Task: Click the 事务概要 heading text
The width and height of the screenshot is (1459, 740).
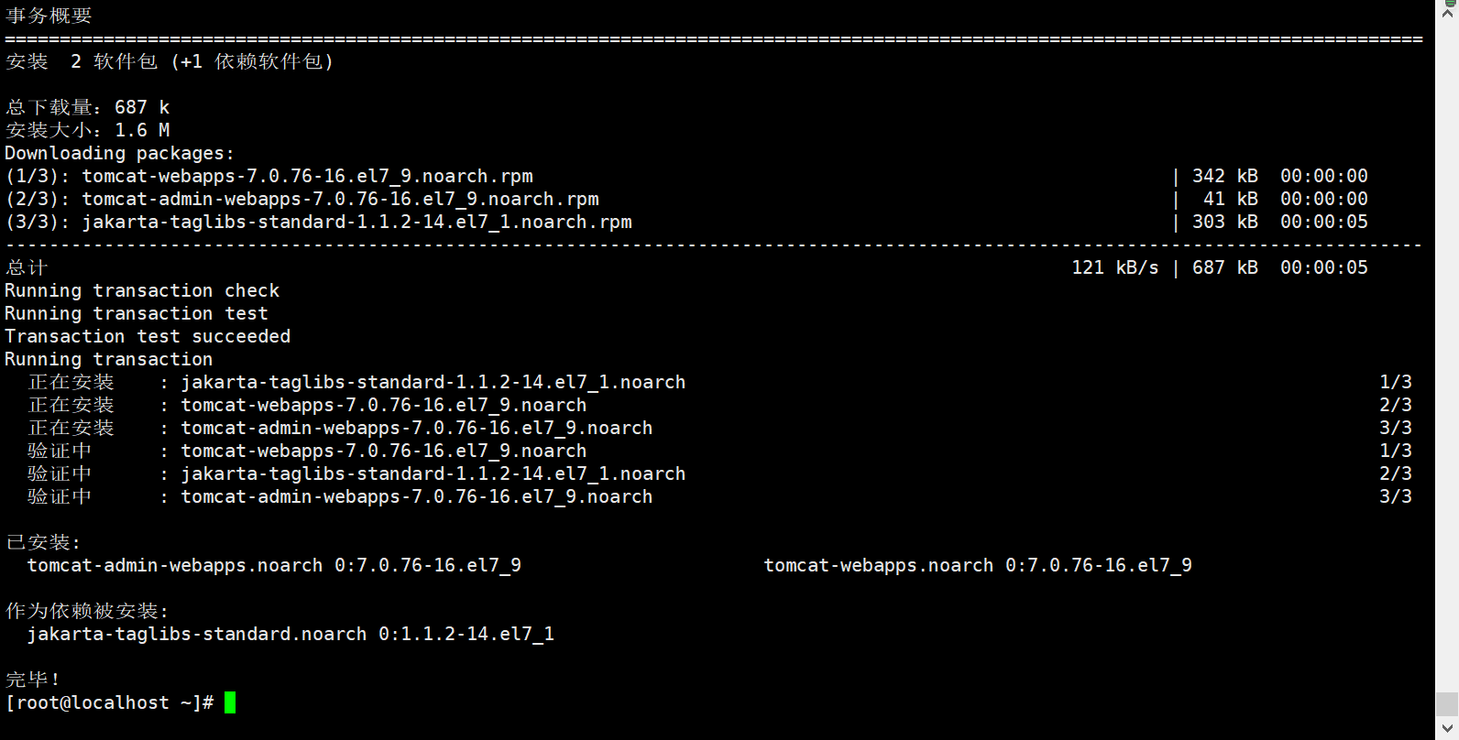Action: click(x=49, y=16)
